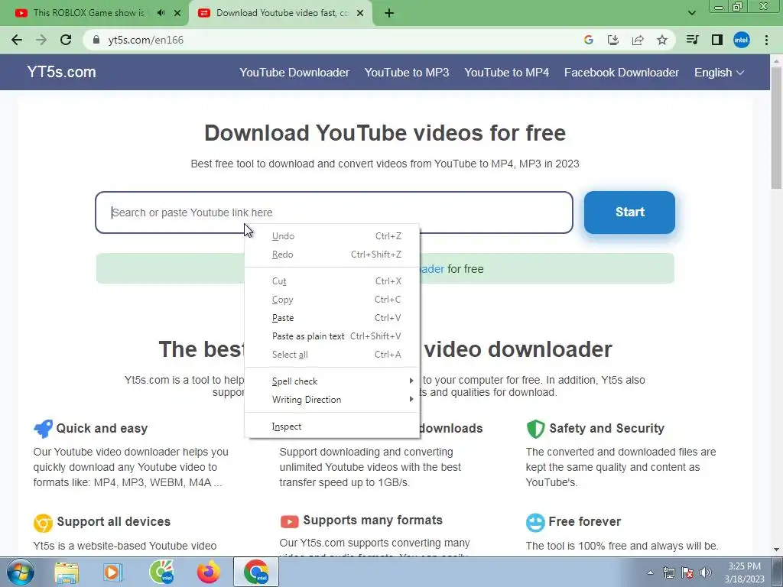783x587 pixels.
Task: Open the media controls icon in toolbar
Action: pos(692,40)
